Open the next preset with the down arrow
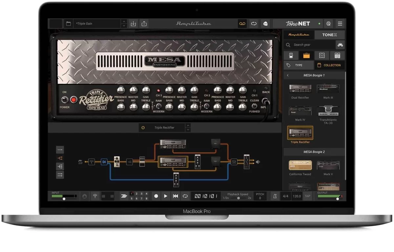 124,25
